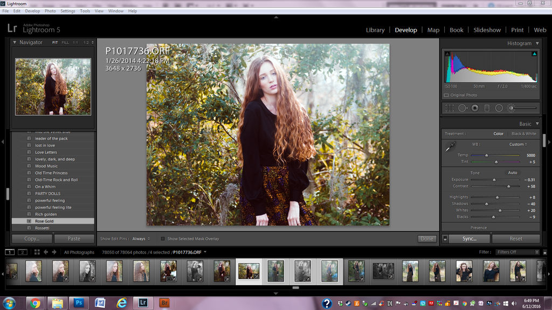Click the Sync... button
The image size is (552, 310).
[x=470, y=238]
